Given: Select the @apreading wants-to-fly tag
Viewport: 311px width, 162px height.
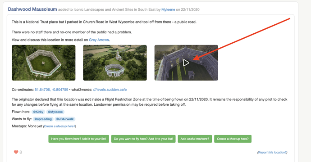Looking at the screenshot, I should pyautogui.click(x=43, y=119).
